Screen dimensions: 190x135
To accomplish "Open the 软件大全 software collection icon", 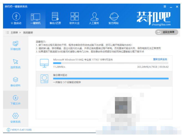I will (x=74, y=18).
